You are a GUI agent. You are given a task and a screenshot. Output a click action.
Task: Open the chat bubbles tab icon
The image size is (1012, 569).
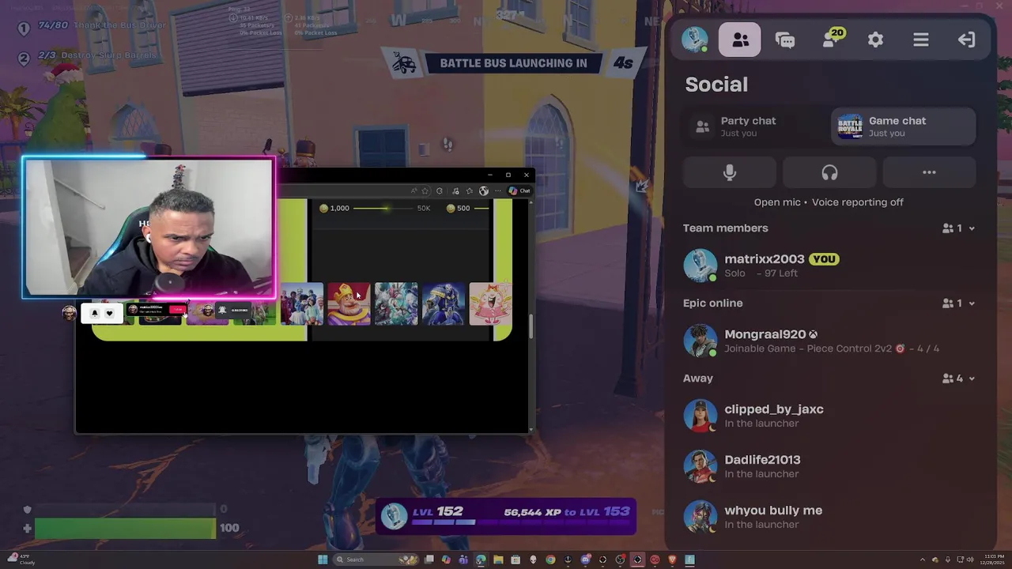point(785,40)
